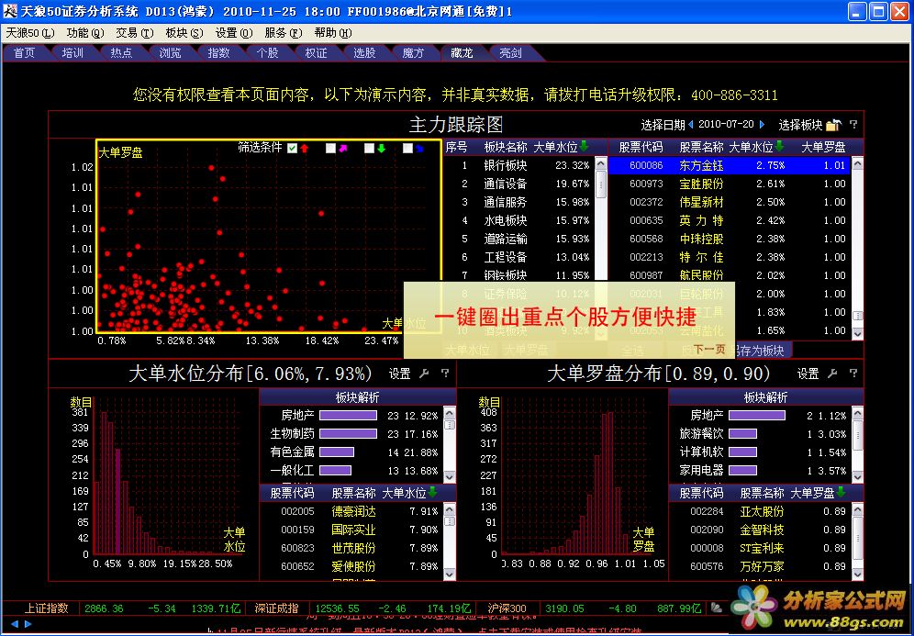Image resolution: width=914 pixels, height=636 pixels.
Task: Sort the stock list by 大单水位 green arrow
Action: 779,146
